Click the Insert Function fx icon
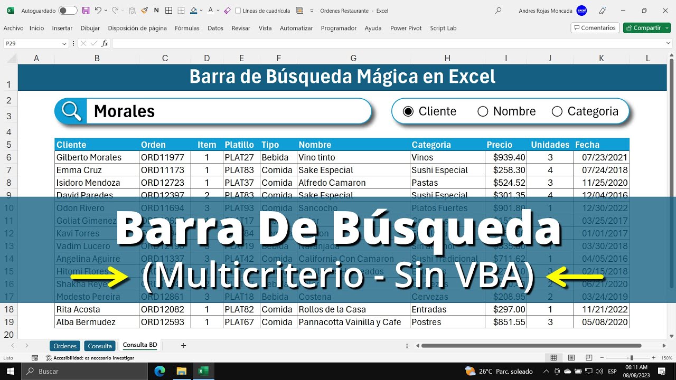The height and width of the screenshot is (380, 676). click(105, 43)
